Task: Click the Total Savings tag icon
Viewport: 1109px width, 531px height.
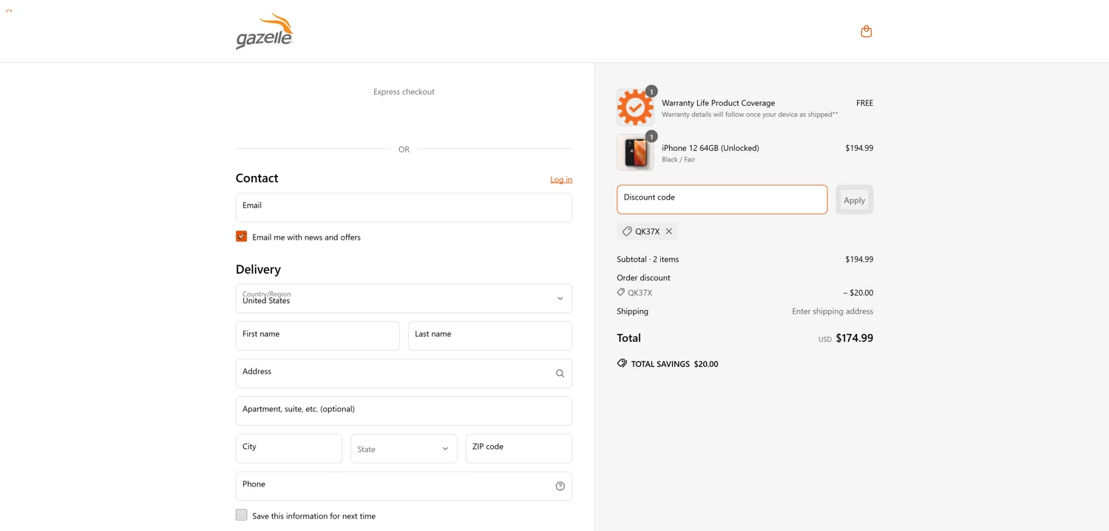Action: click(x=622, y=363)
